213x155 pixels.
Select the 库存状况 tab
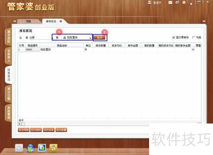(x=51, y=21)
